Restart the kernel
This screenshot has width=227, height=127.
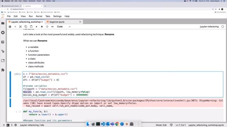coord(47,27)
